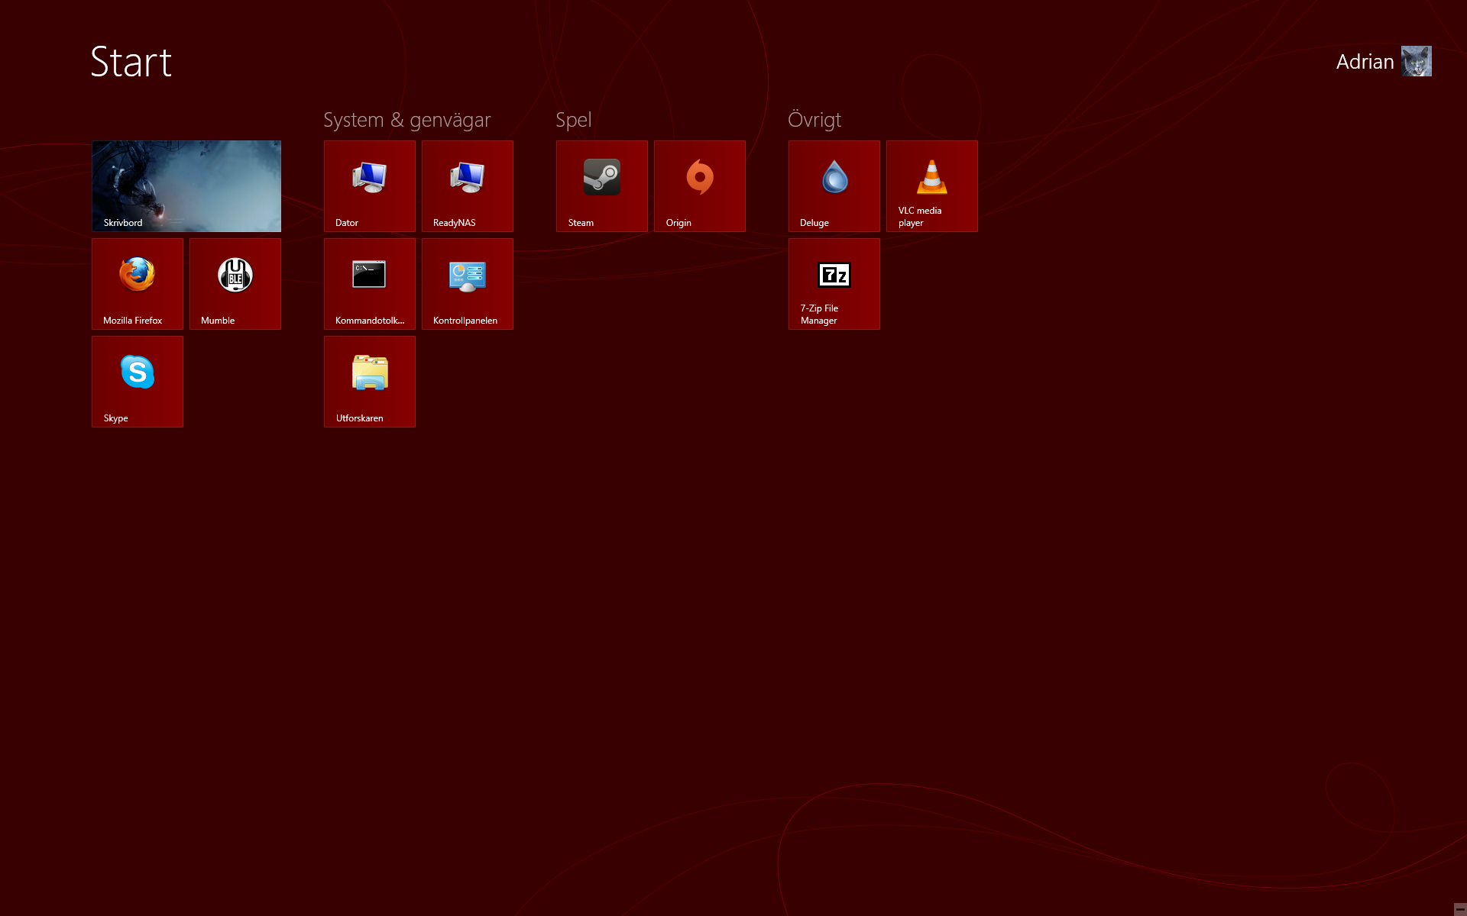The image size is (1467, 916).
Task: Open Kontrollpanelen tile
Action: point(468,283)
